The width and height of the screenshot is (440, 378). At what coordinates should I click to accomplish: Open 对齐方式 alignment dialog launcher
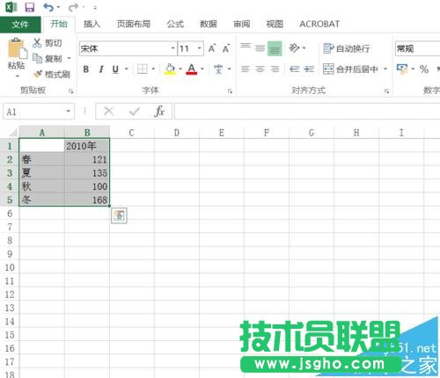point(387,91)
